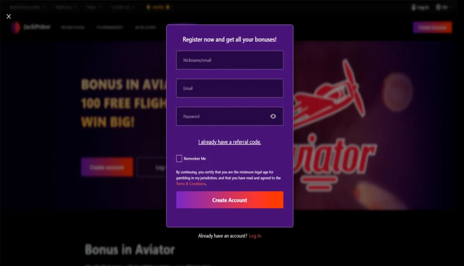Expand the first dropdown in the top bar
Image resolution: width=464 pixels, height=266 pixels.
point(27,7)
